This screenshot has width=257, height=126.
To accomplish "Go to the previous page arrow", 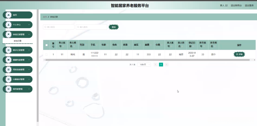I will [156, 65].
